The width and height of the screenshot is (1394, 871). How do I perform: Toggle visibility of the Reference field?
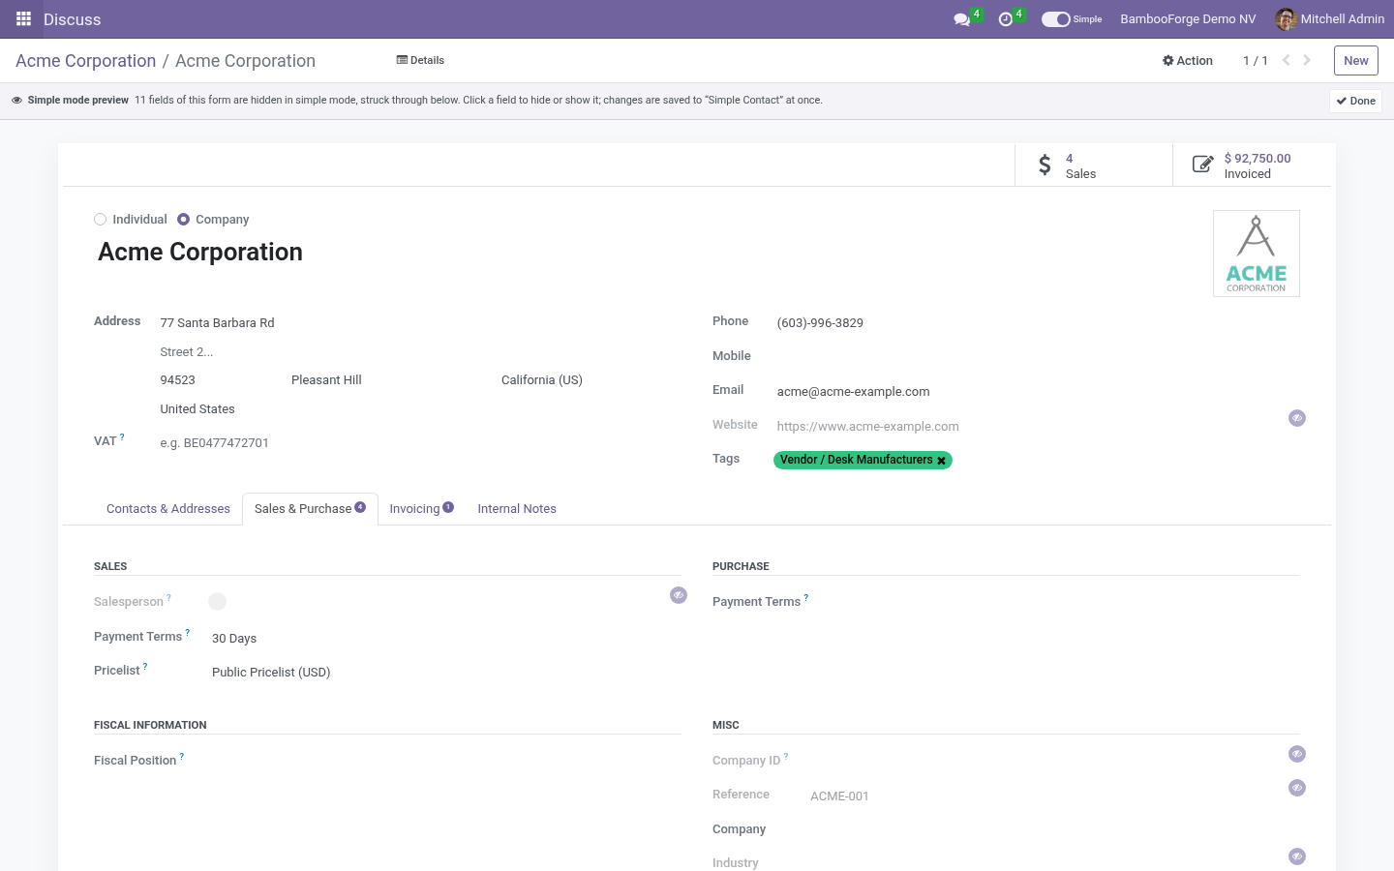[x=1297, y=788]
